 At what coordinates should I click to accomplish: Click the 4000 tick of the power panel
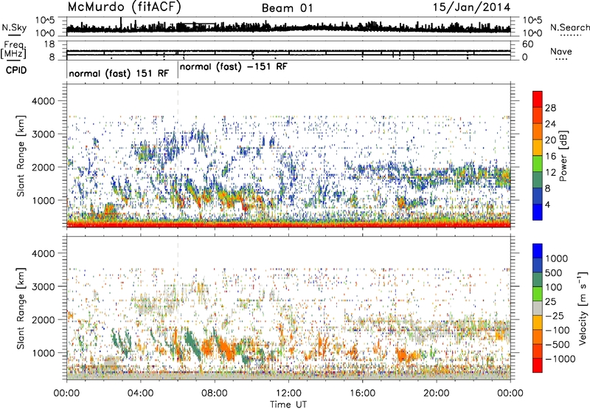pyautogui.click(x=43, y=101)
